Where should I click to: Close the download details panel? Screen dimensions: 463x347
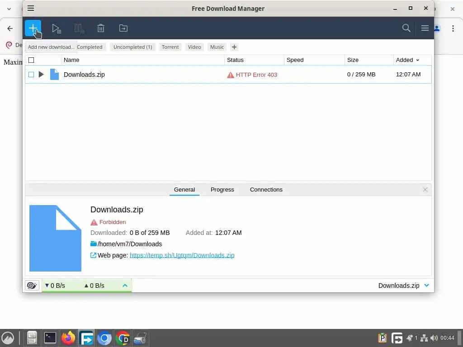point(425,189)
